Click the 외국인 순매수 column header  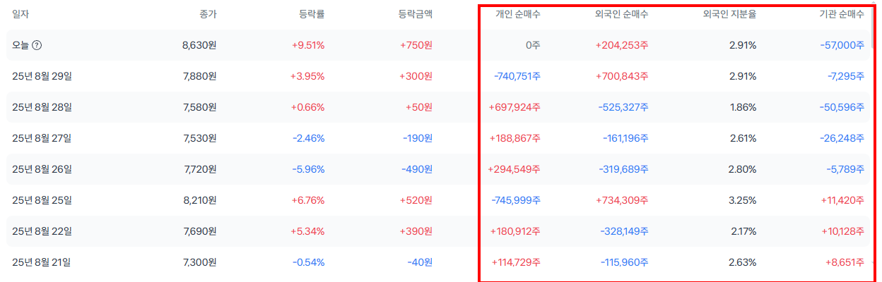click(622, 14)
